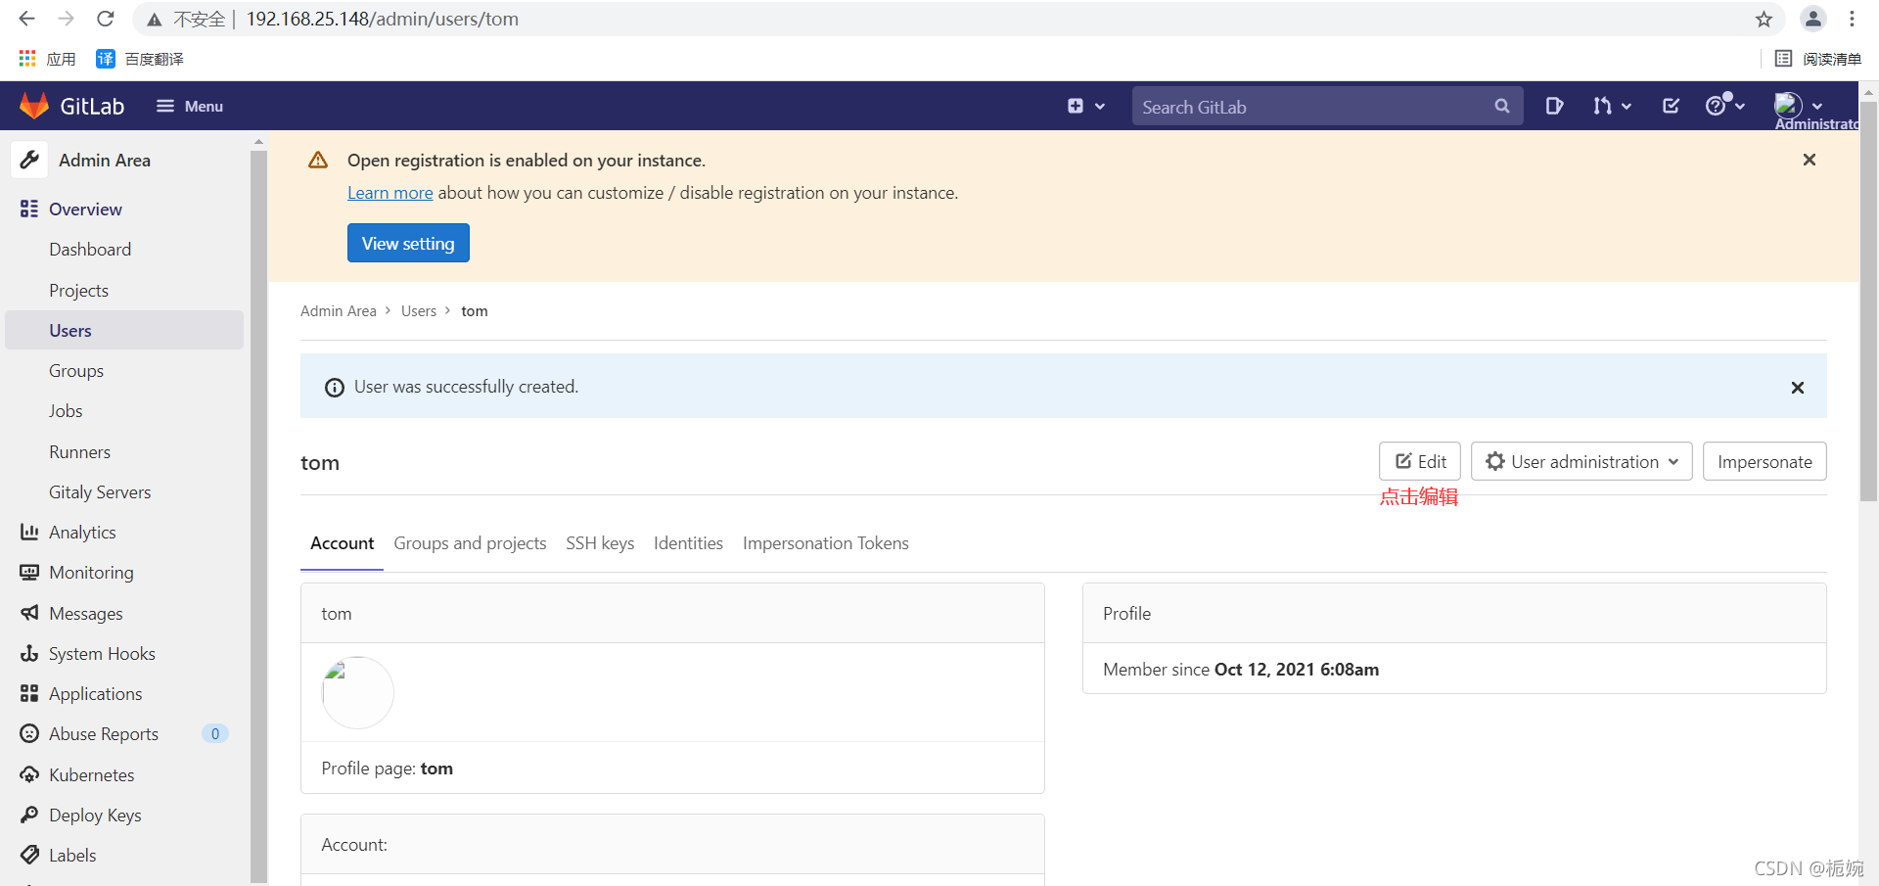Click the browser back arrow
The width and height of the screenshot is (1879, 886).
click(x=26, y=19)
